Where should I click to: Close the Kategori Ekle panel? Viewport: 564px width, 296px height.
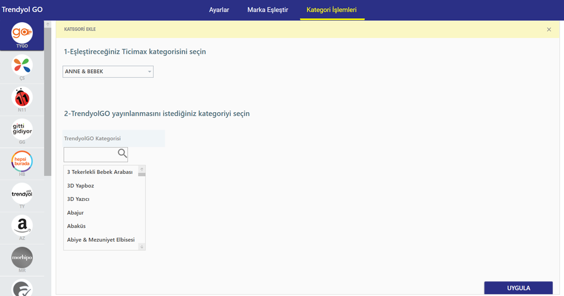(x=549, y=29)
